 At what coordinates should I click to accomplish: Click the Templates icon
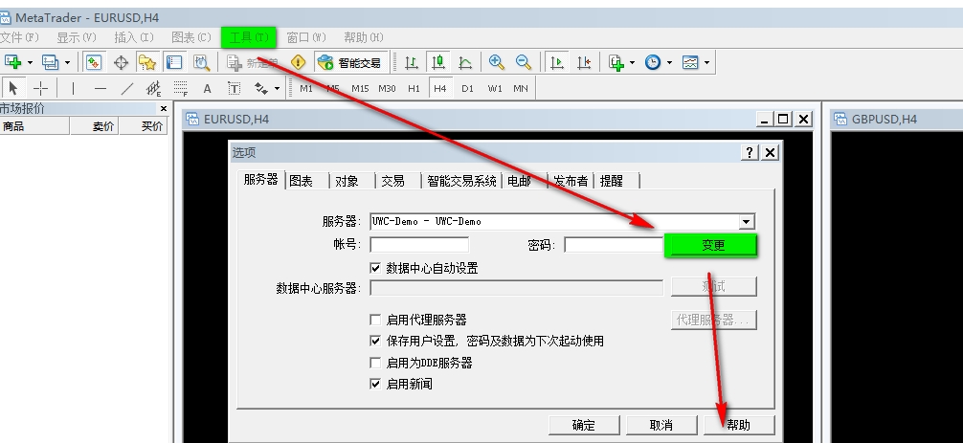pyautogui.click(x=690, y=62)
